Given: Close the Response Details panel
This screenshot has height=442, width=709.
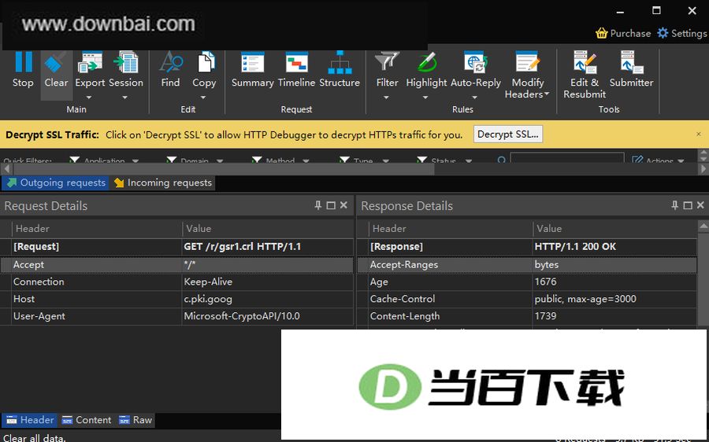Looking at the screenshot, I should coord(700,205).
